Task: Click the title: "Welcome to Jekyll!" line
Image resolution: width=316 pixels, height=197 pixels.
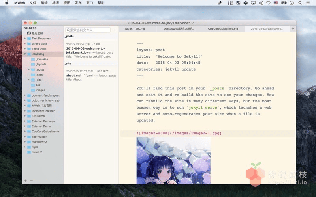Action: 169,56
